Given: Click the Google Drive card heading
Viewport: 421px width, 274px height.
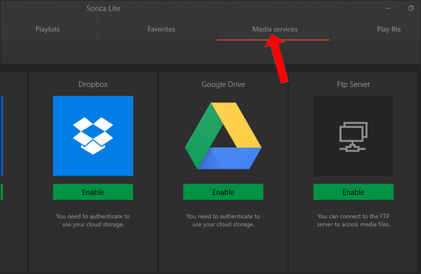Looking at the screenshot, I should 222,84.
